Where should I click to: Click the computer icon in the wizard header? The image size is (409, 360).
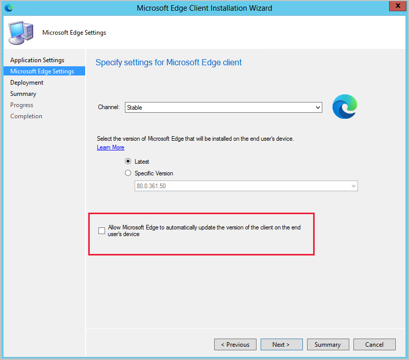20,31
